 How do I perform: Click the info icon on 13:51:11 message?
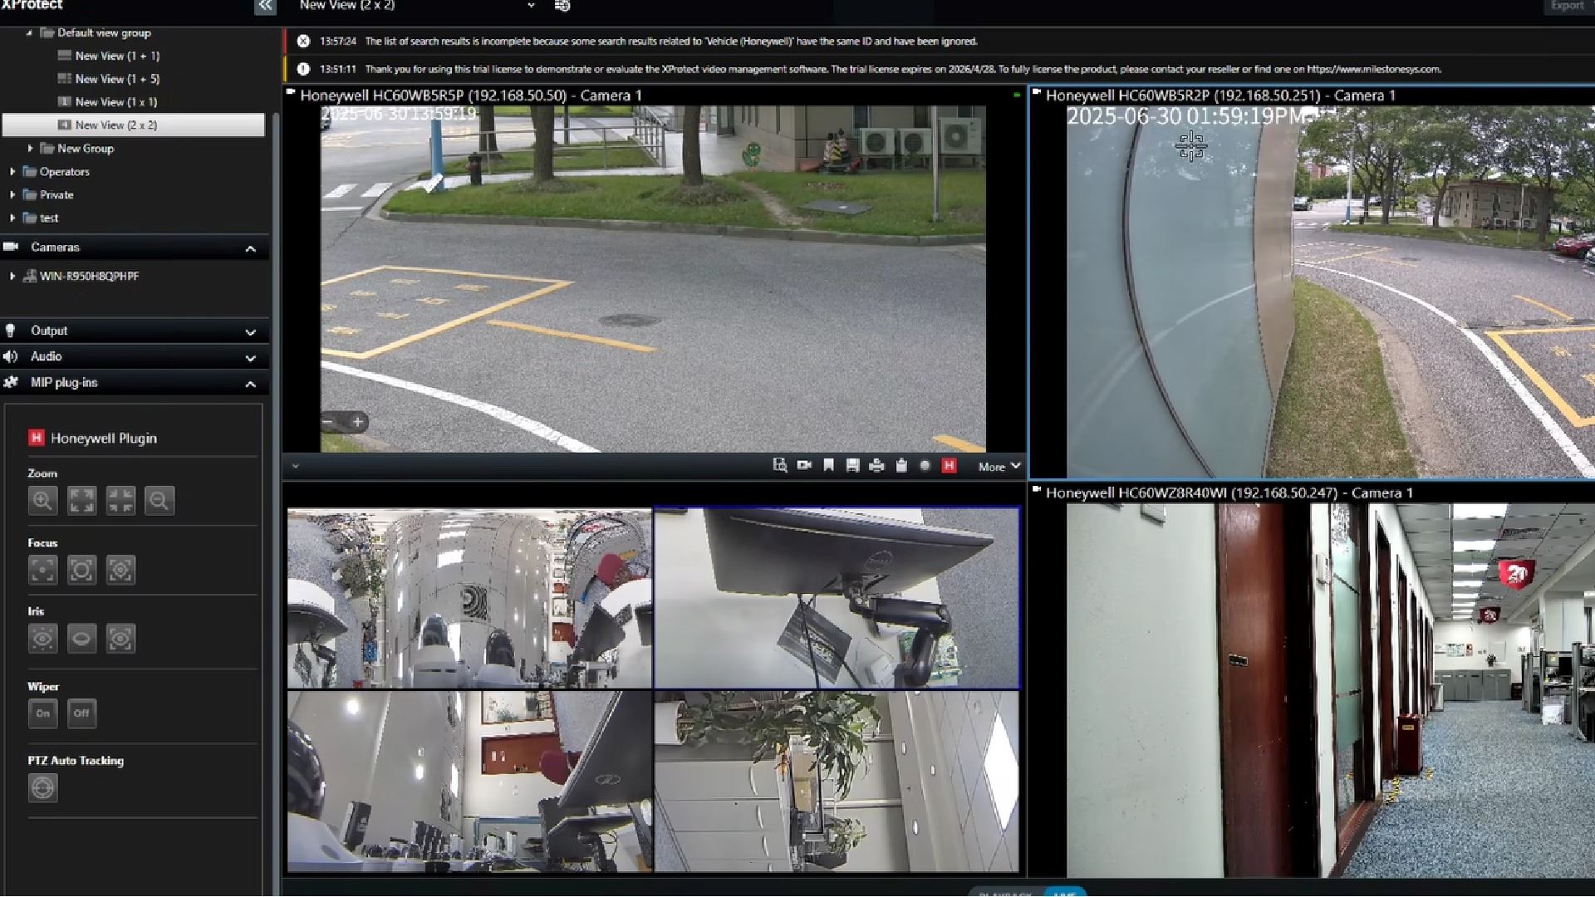[x=303, y=69]
